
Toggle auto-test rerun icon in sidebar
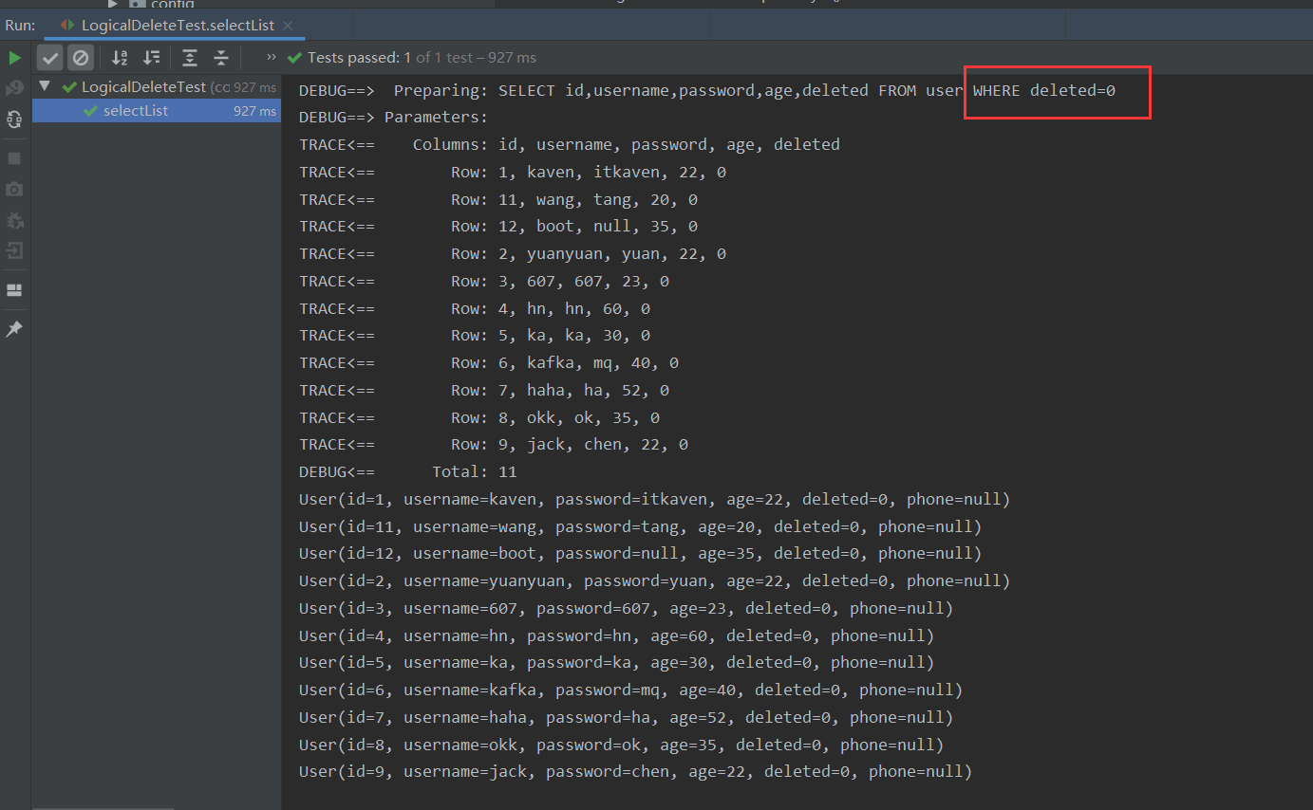click(x=14, y=120)
